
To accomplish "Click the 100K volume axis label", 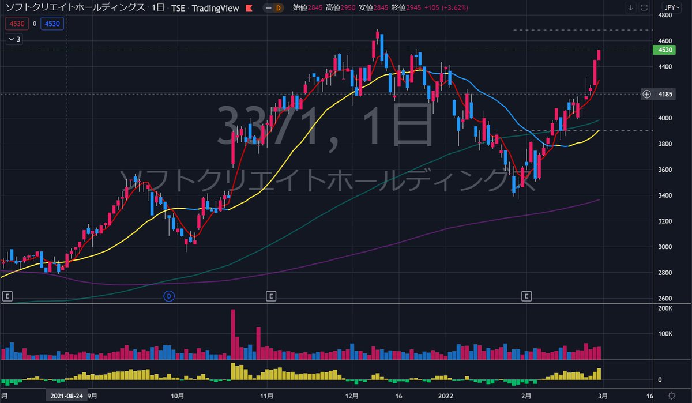I will coord(667,334).
